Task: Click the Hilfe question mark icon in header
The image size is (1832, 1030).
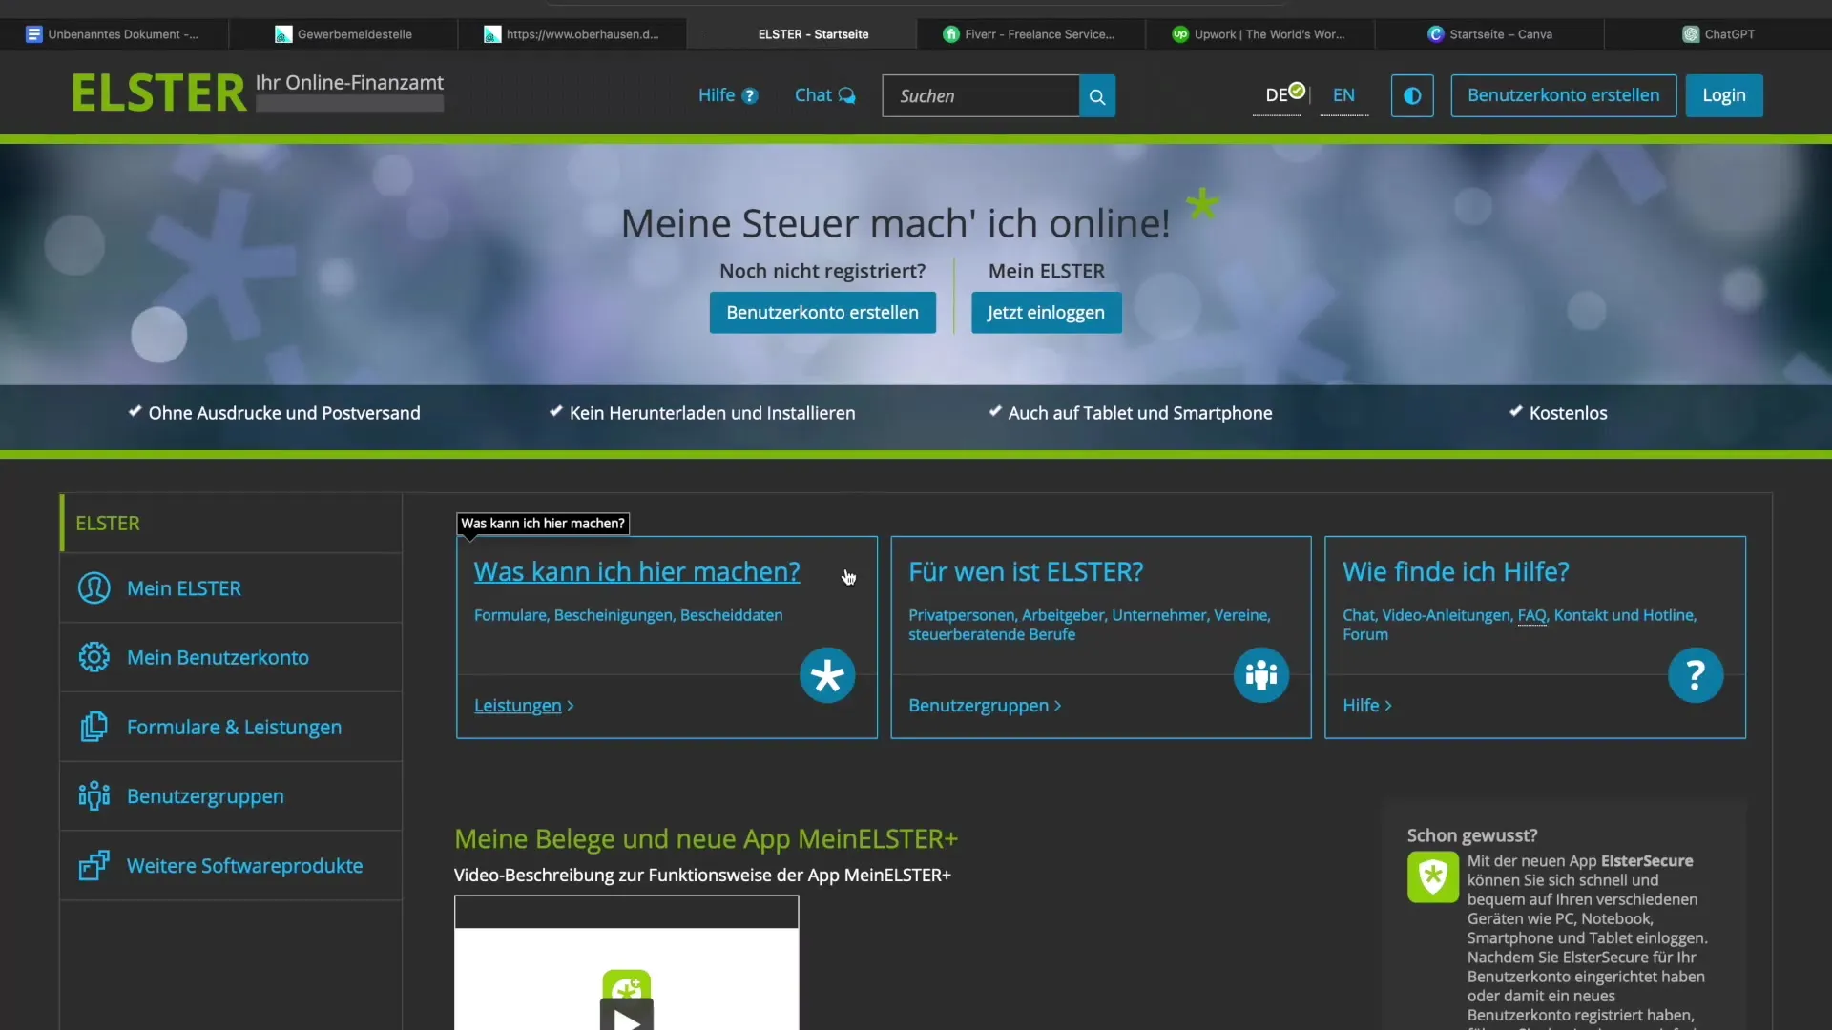Action: click(x=750, y=96)
